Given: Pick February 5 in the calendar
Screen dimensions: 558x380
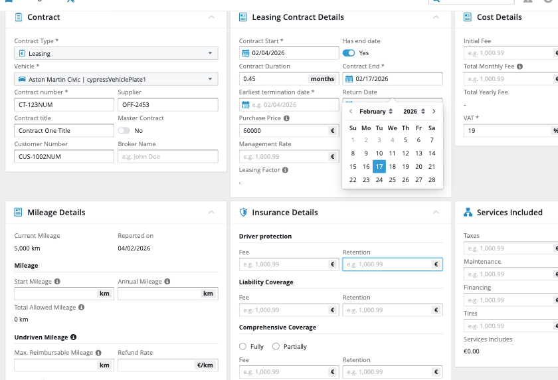Looking at the screenshot, I should (405, 140).
